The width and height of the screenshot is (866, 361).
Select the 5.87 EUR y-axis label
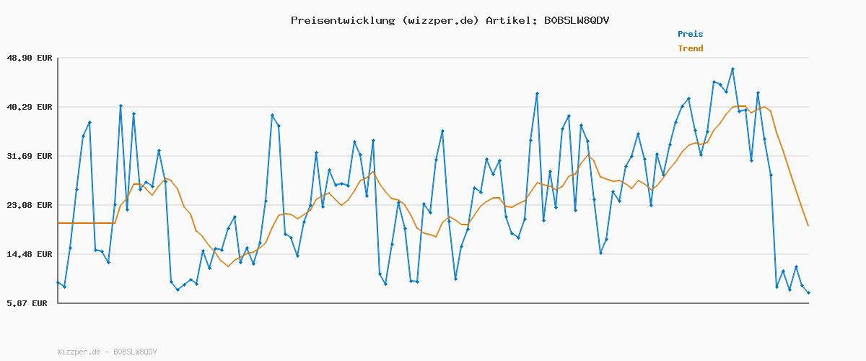click(x=29, y=303)
